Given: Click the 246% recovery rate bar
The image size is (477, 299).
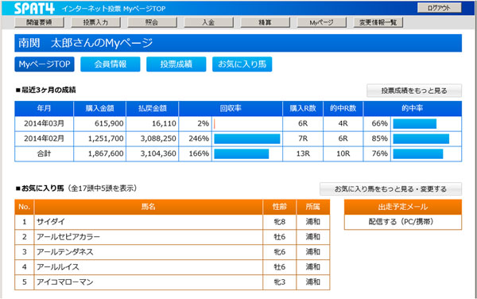Looking at the screenshot, I should coord(247,138).
